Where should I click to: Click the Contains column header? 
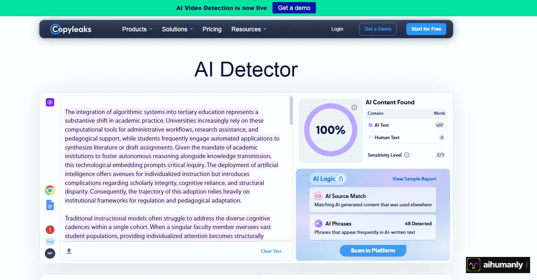point(376,113)
